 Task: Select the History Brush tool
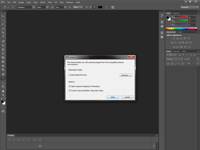[3, 54]
